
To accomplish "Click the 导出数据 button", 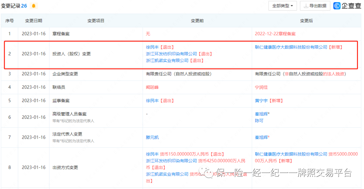I will [315, 6].
